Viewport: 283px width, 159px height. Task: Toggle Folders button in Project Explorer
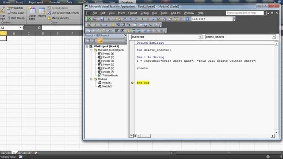click(99, 41)
